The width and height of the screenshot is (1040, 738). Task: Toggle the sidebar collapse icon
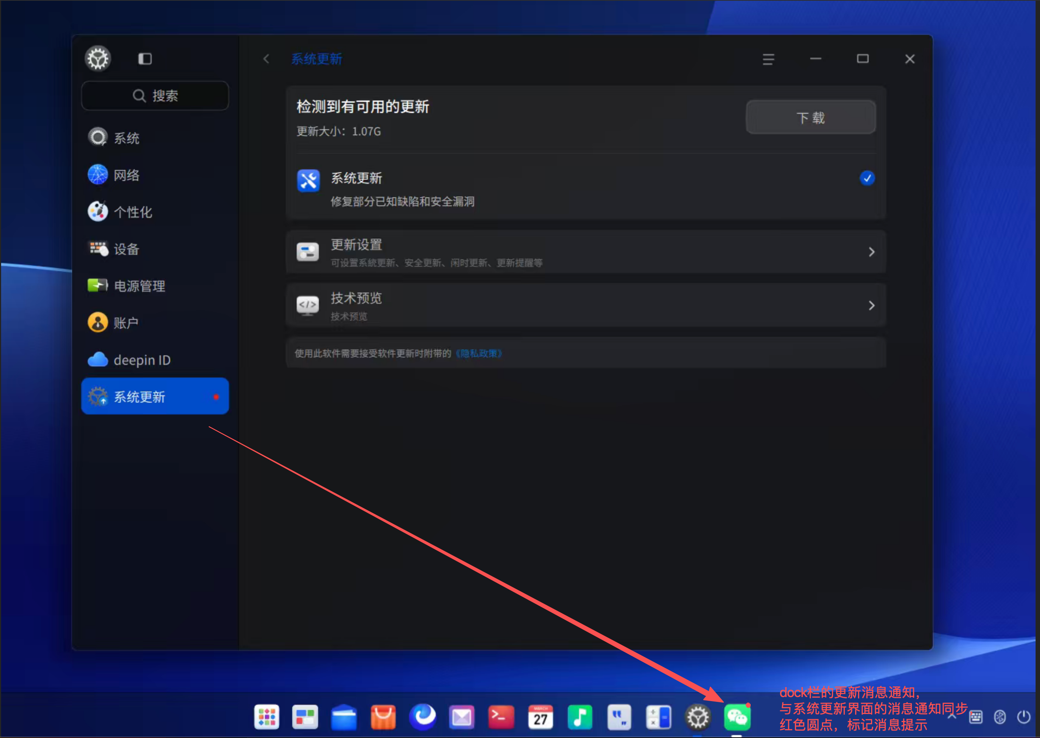[x=145, y=59]
